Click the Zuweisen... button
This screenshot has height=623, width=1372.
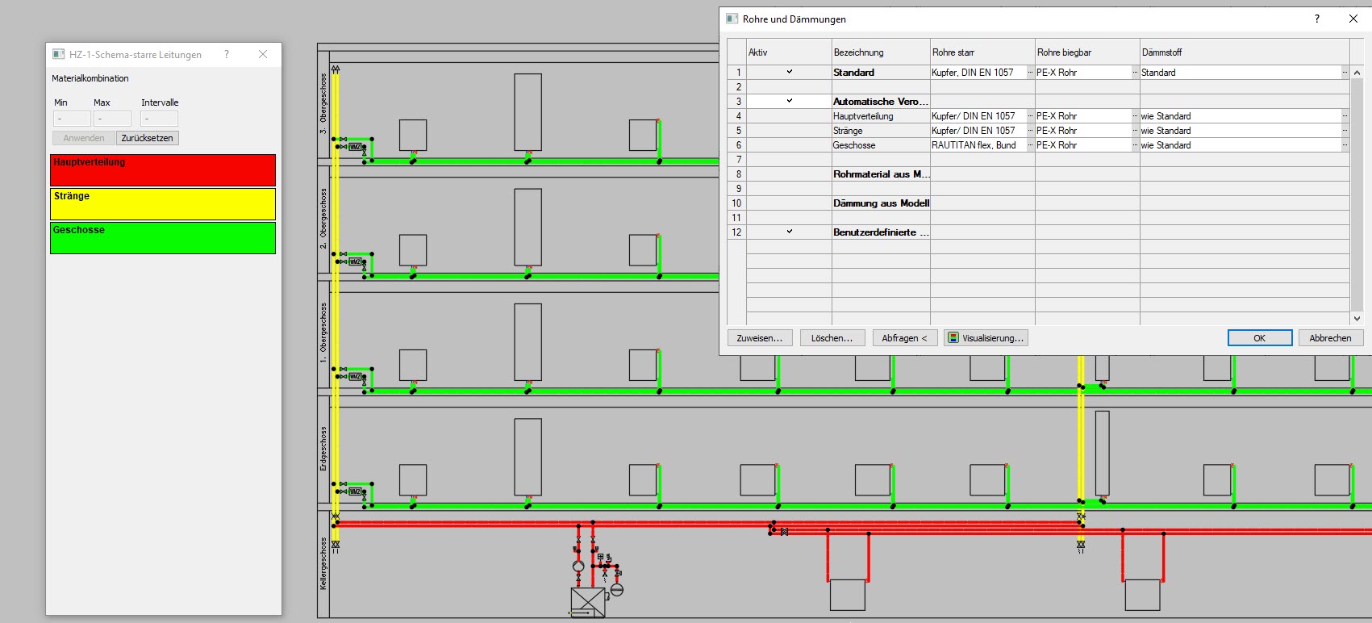(x=759, y=338)
